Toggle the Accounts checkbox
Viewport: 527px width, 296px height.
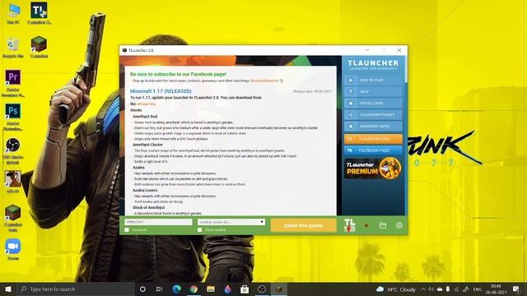[x=127, y=230]
